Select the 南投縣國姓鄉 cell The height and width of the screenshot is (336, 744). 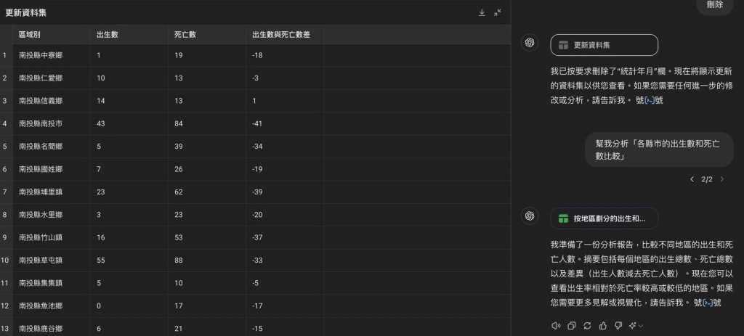click(x=52, y=169)
